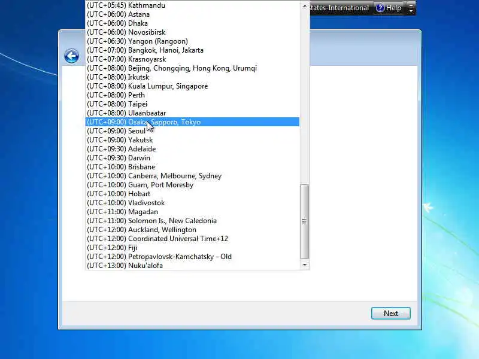
Task: Select (UTC+10:00) Guam, Port Moresby
Action: [192, 185]
